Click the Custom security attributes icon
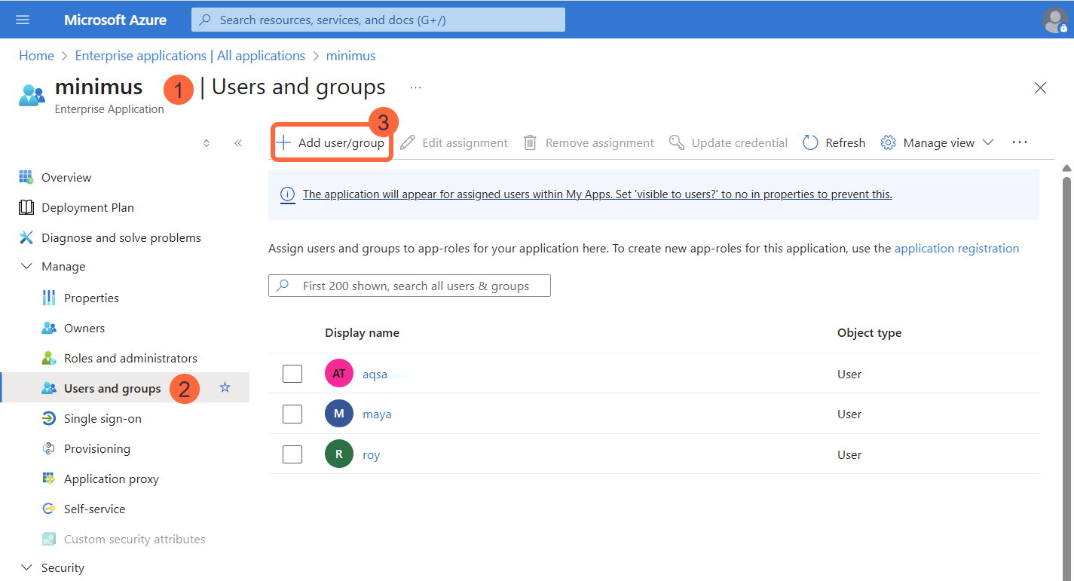 pyautogui.click(x=49, y=539)
